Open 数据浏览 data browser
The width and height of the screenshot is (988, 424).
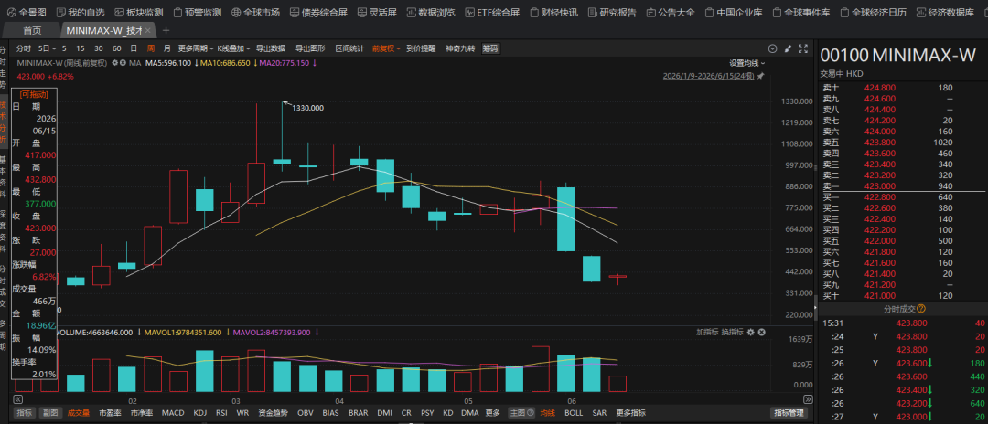[430, 13]
